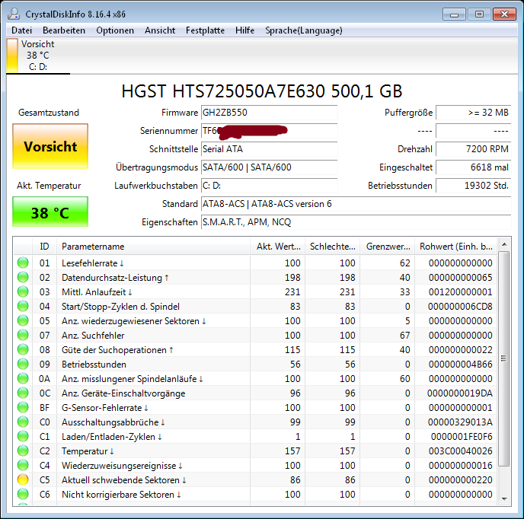Open the Bearbeiten menu
This screenshot has width=524, height=519.
click(x=64, y=30)
